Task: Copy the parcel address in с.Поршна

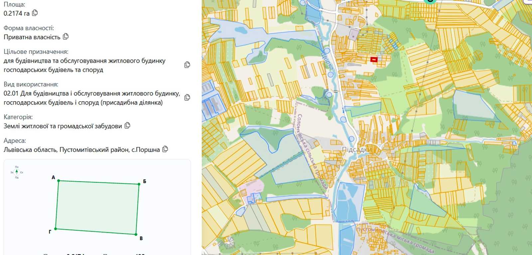Action: pyautogui.click(x=165, y=149)
